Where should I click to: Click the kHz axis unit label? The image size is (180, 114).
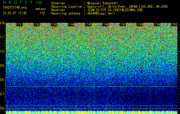(3, 23)
